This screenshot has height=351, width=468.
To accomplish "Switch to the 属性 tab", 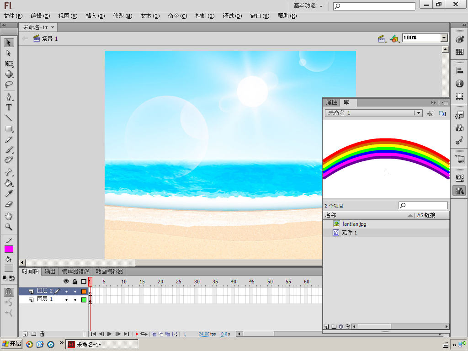I will pos(331,102).
